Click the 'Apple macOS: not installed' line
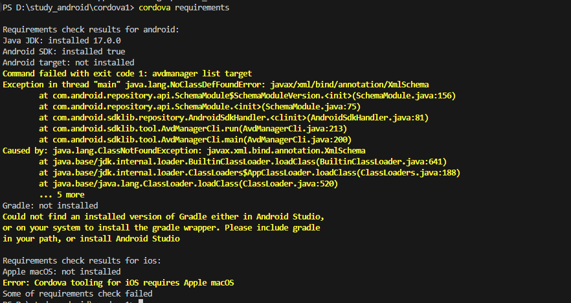This screenshot has height=303, width=571. 62,272
